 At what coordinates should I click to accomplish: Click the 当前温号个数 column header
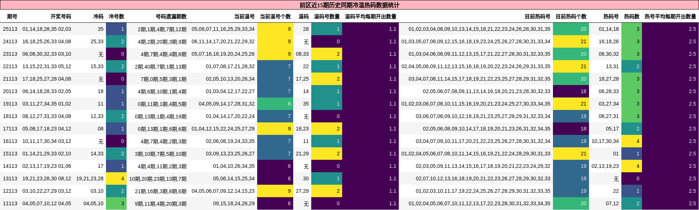(275, 16)
